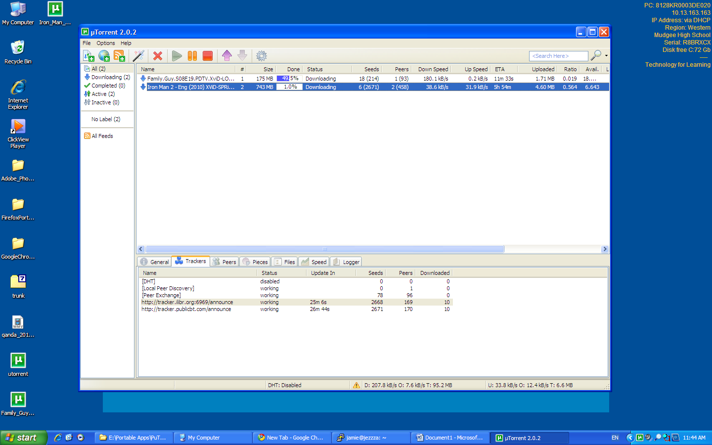712x445 pixels.
Task: Open Preferences via the gear icon
Action: [x=262, y=56]
